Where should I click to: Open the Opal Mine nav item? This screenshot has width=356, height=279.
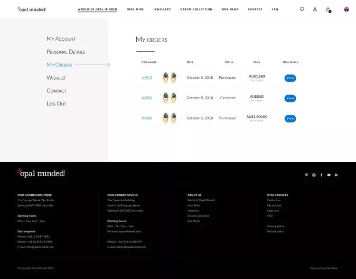coord(135,9)
